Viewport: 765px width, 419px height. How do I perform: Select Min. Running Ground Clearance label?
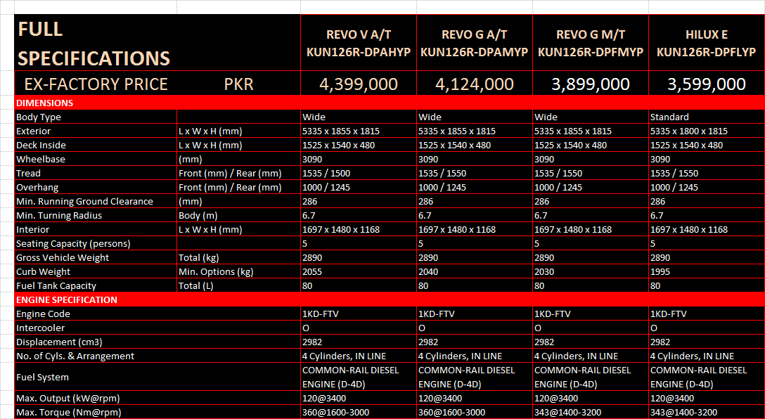click(x=96, y=202)
